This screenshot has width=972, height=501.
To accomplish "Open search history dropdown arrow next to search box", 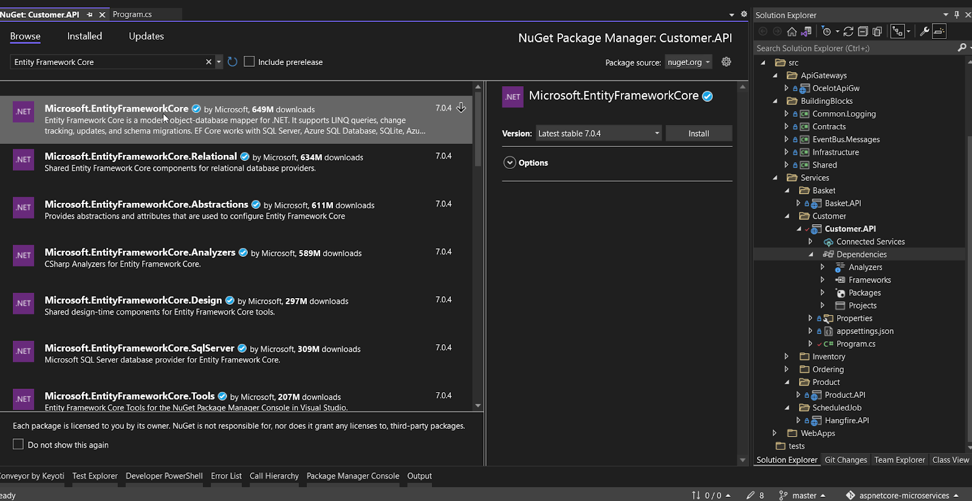I will tap(219, 62).
